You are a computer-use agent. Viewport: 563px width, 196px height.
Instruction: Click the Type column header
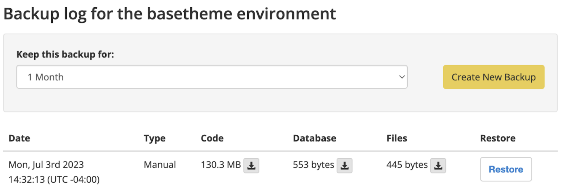[x=155, y=138]
